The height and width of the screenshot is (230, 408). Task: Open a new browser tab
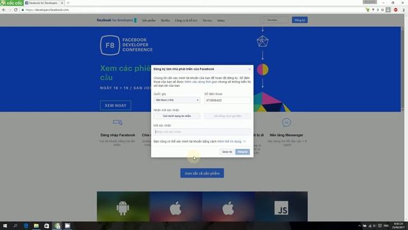(68, 3)
